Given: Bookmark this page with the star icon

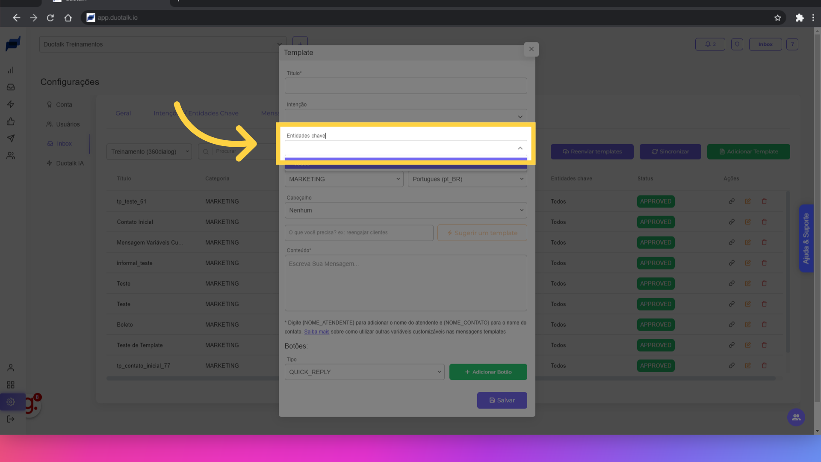Looking at the screenshot, I should [777, 18].
